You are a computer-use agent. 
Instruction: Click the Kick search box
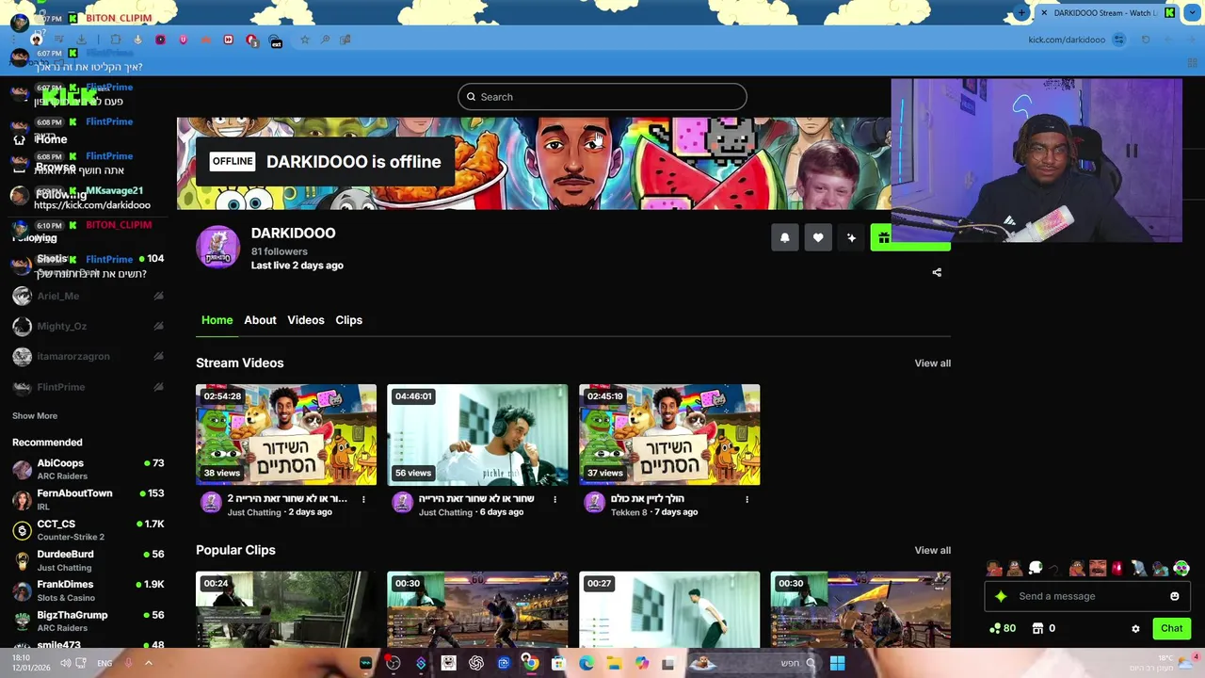click(602, 97)
